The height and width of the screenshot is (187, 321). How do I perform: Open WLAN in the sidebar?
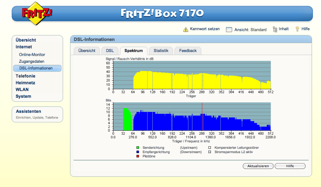click(22, 89)
